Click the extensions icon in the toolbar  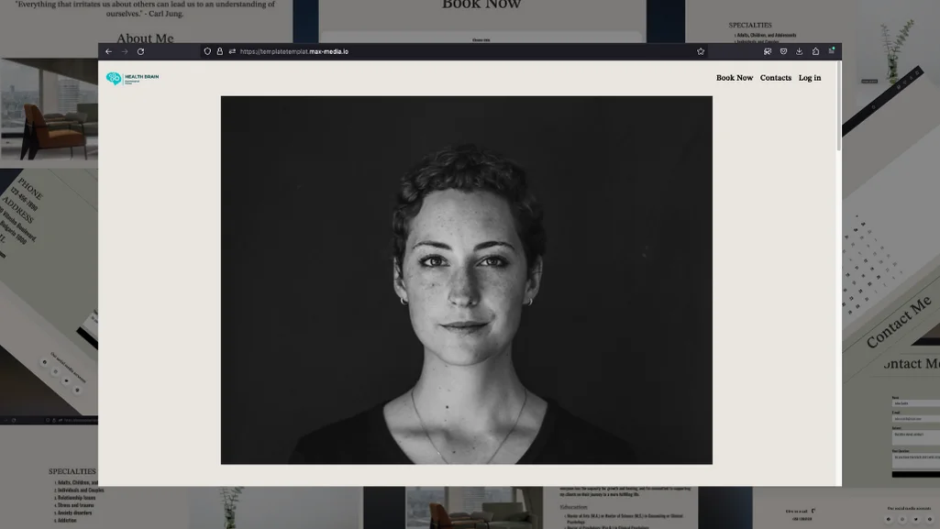pyautogui.click(x=815, y=51)
